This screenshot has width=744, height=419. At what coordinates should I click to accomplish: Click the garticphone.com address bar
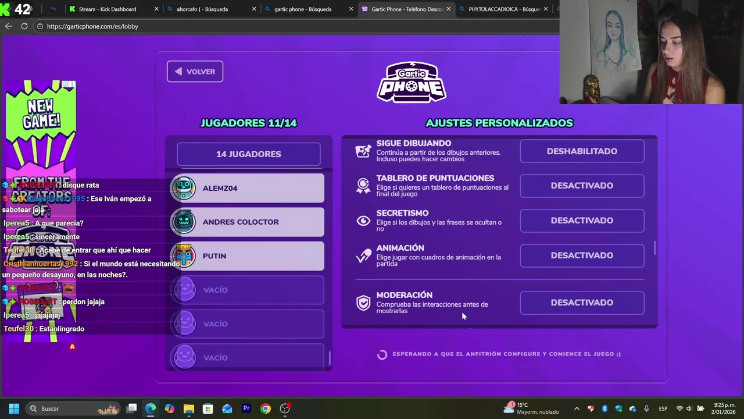click(296, 26)
